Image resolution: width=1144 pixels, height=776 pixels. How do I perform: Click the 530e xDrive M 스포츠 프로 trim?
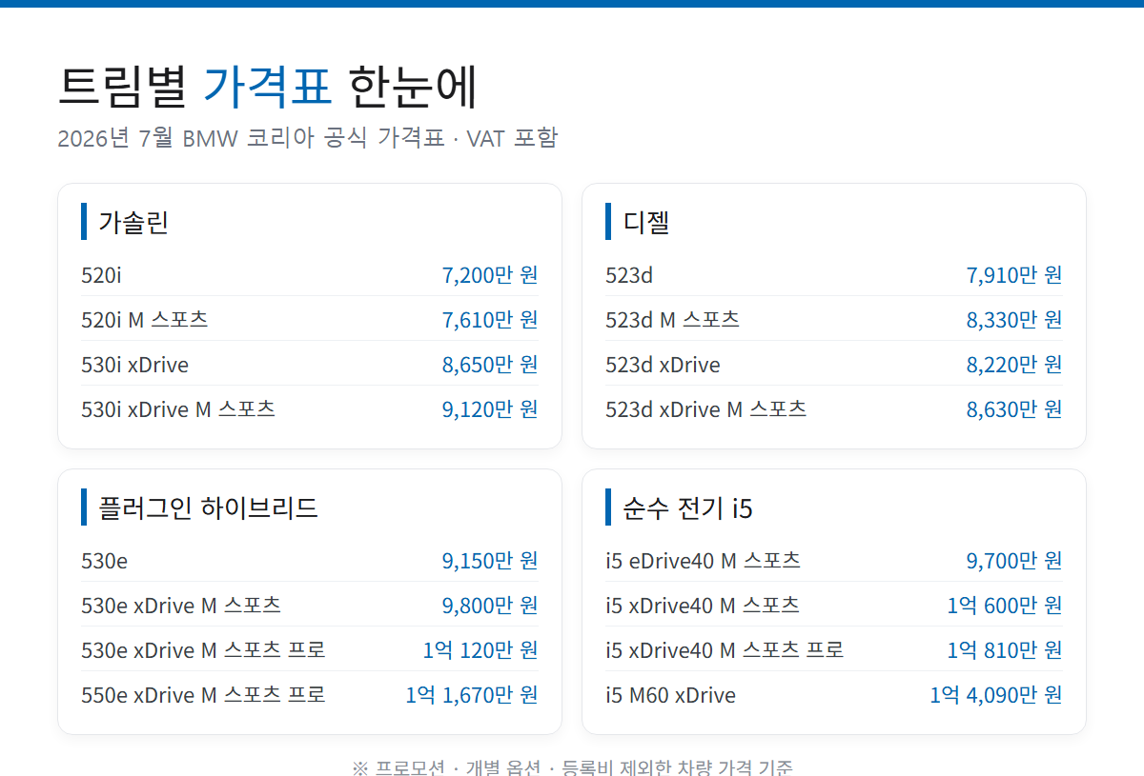click(x=204, y=650)
